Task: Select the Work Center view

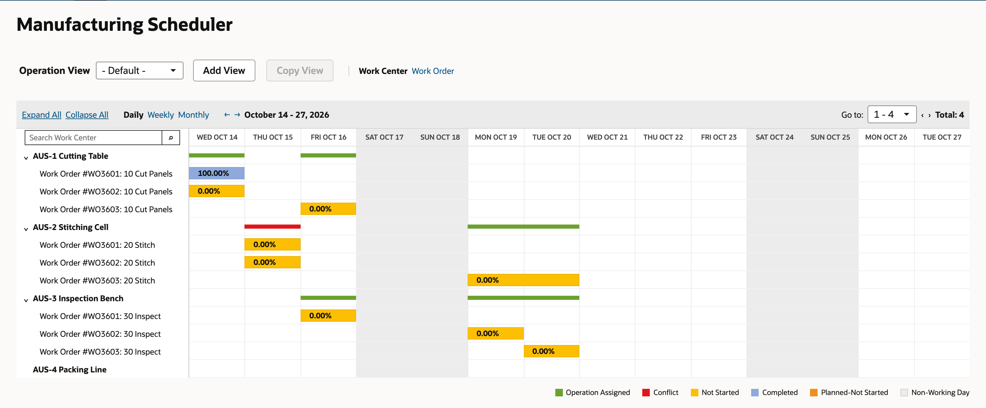Action: tap(383, 71)
